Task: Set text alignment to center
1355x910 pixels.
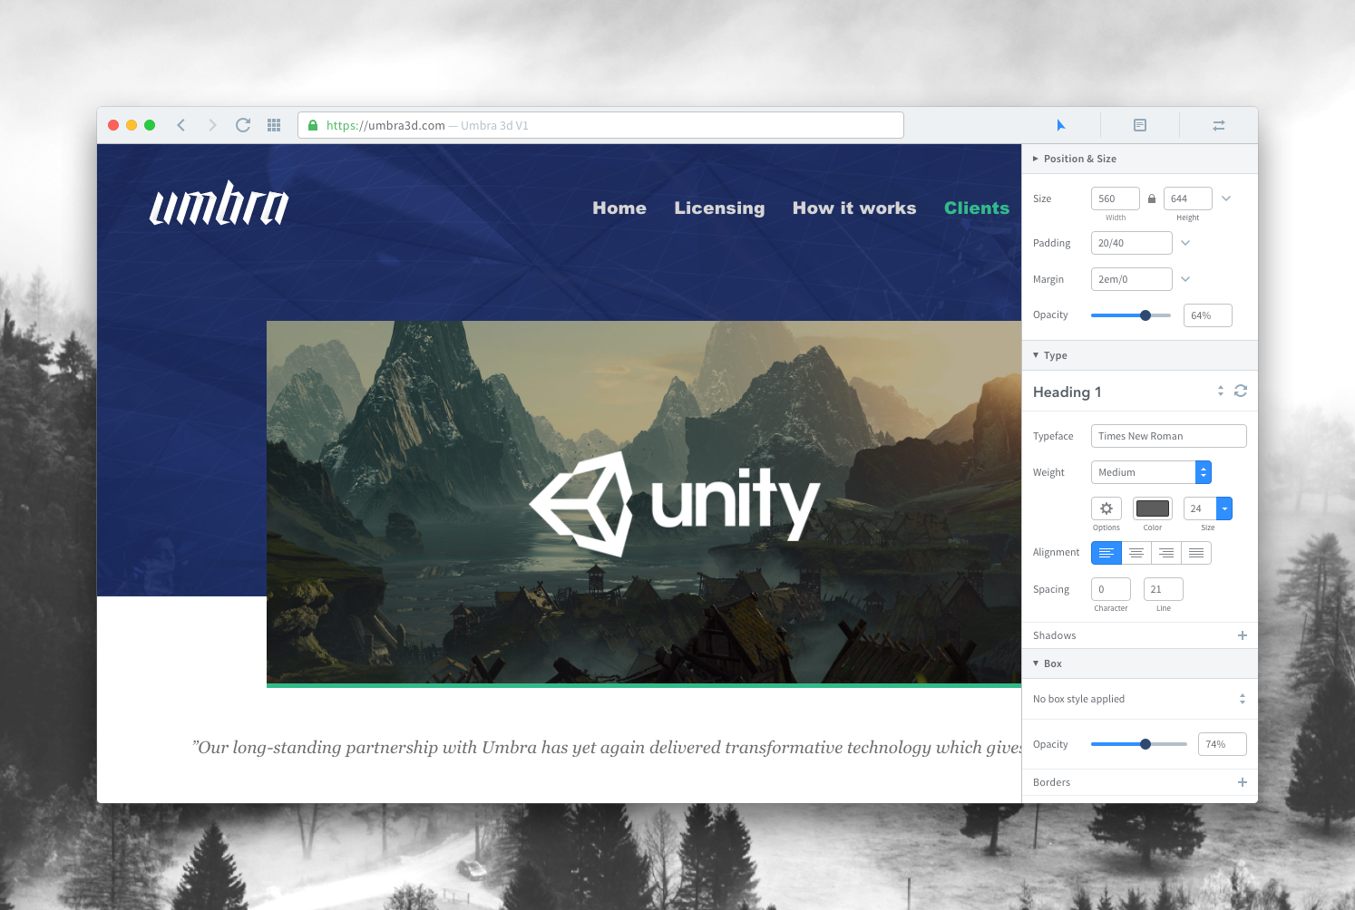Action: pos(1136,553)
